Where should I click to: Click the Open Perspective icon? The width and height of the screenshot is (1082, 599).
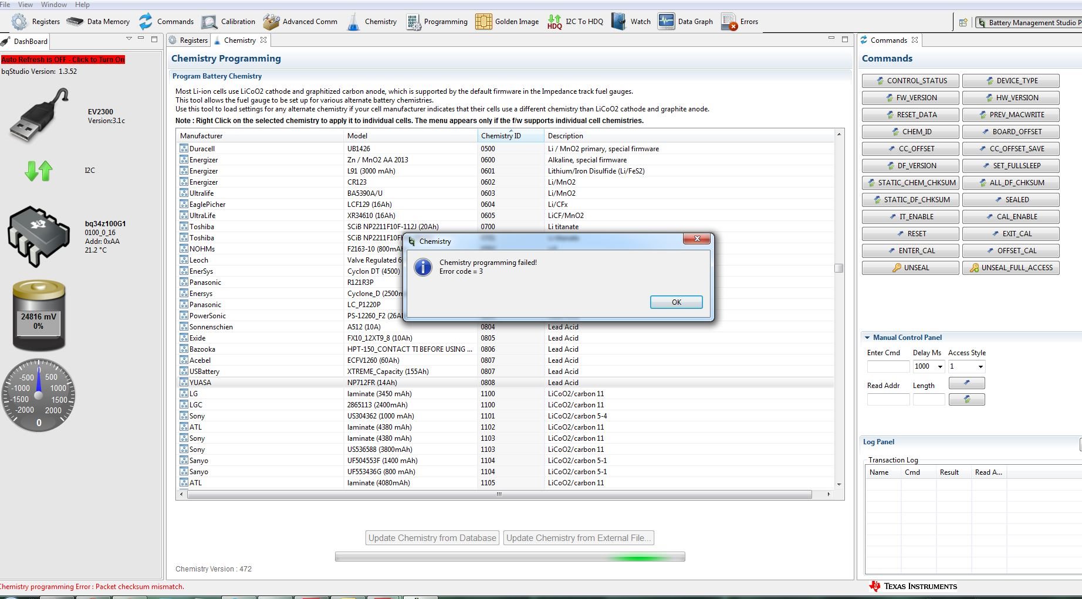pyautogui.click(x=963, y=23)
